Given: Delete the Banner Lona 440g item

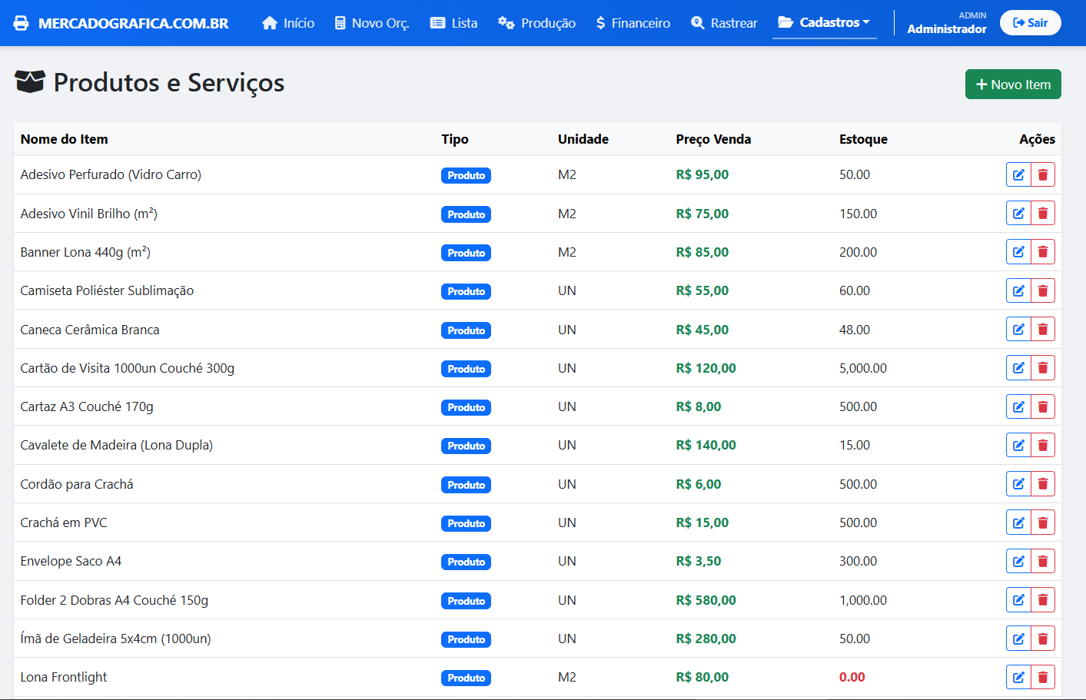Looking at the screenshot, I should click(1043, 252).
